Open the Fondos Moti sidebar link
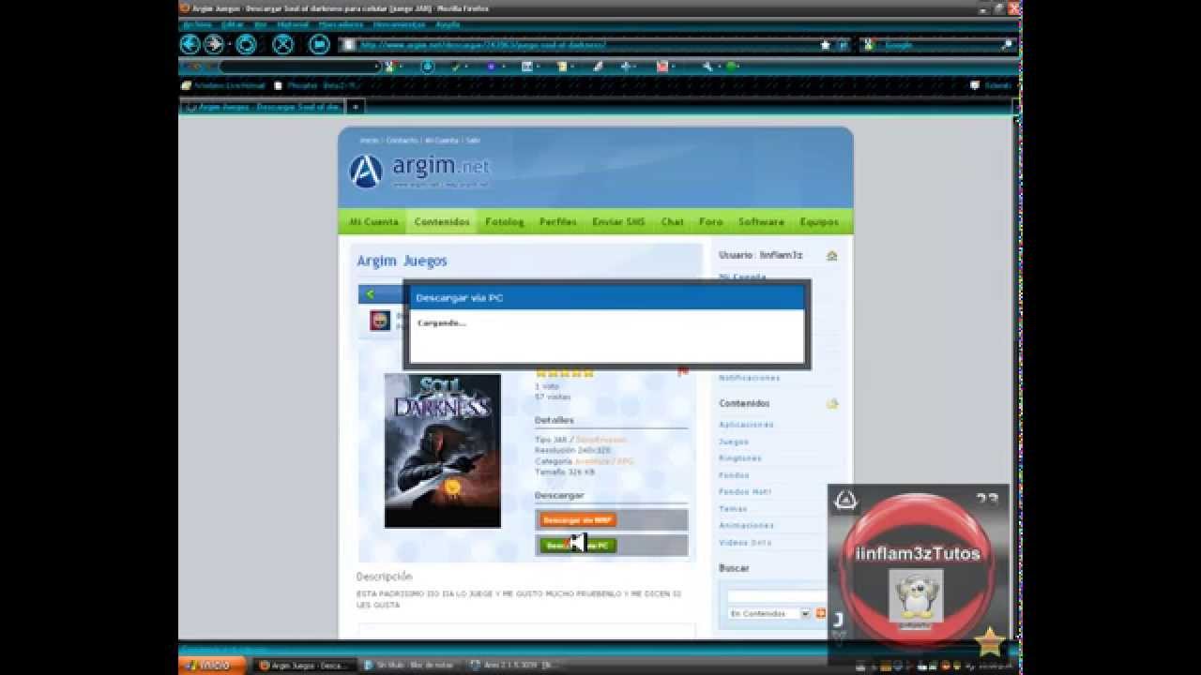The image size is (1201, 675). click(x=745, y=492)
